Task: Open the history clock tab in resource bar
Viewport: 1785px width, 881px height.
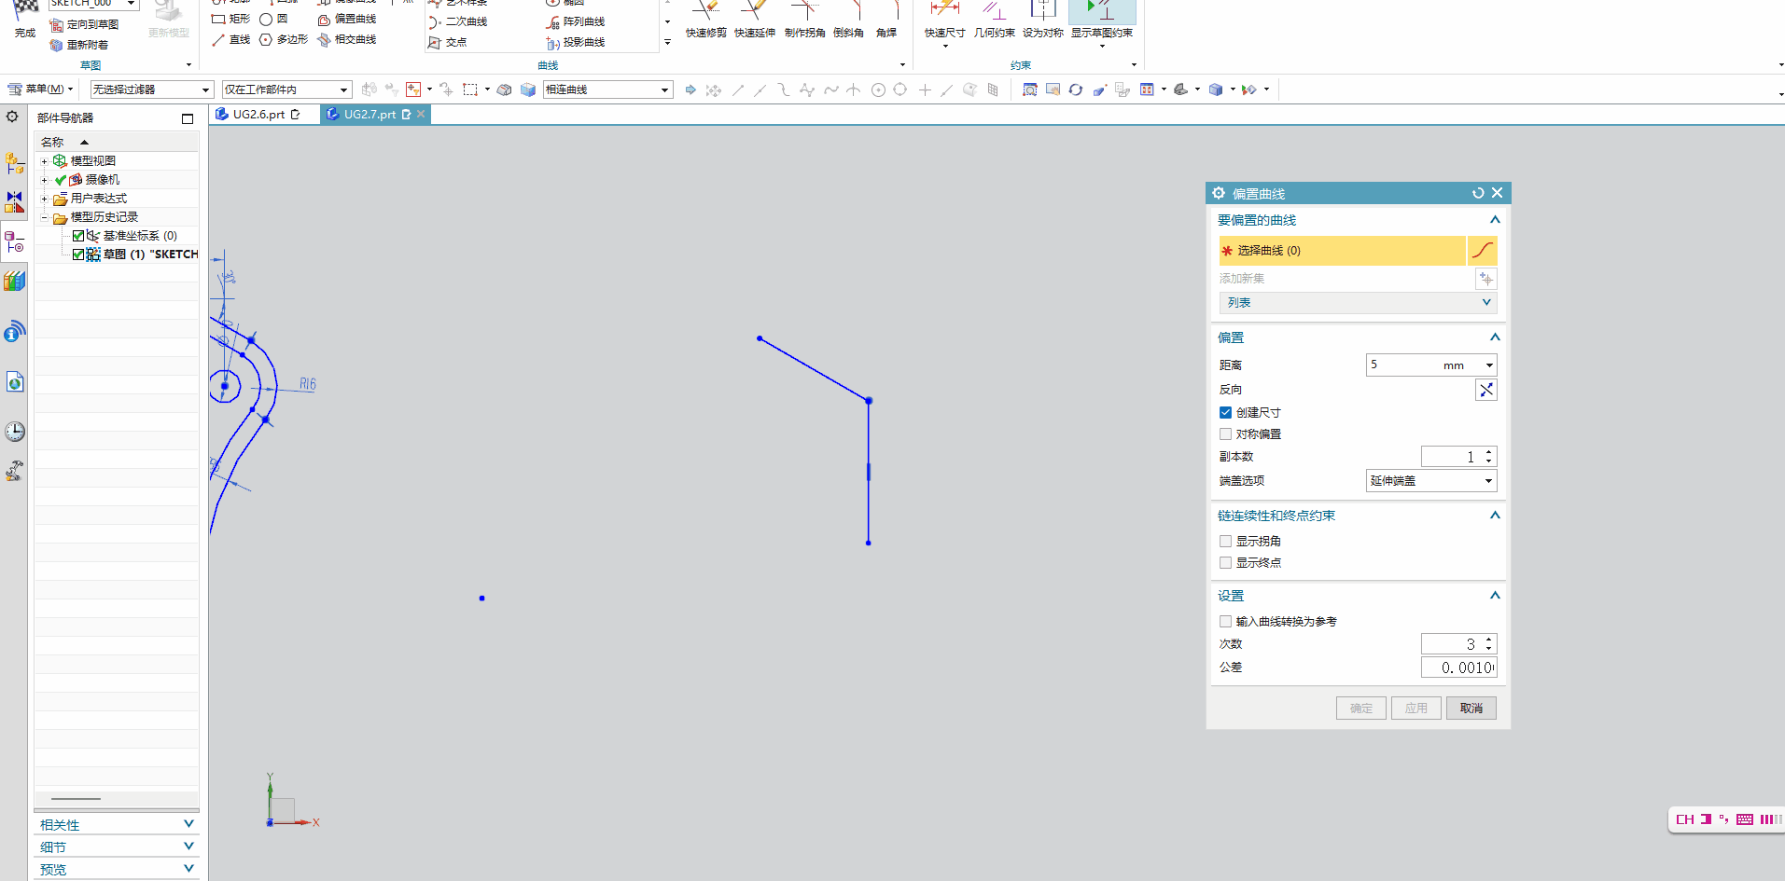Action: (14, 431)
